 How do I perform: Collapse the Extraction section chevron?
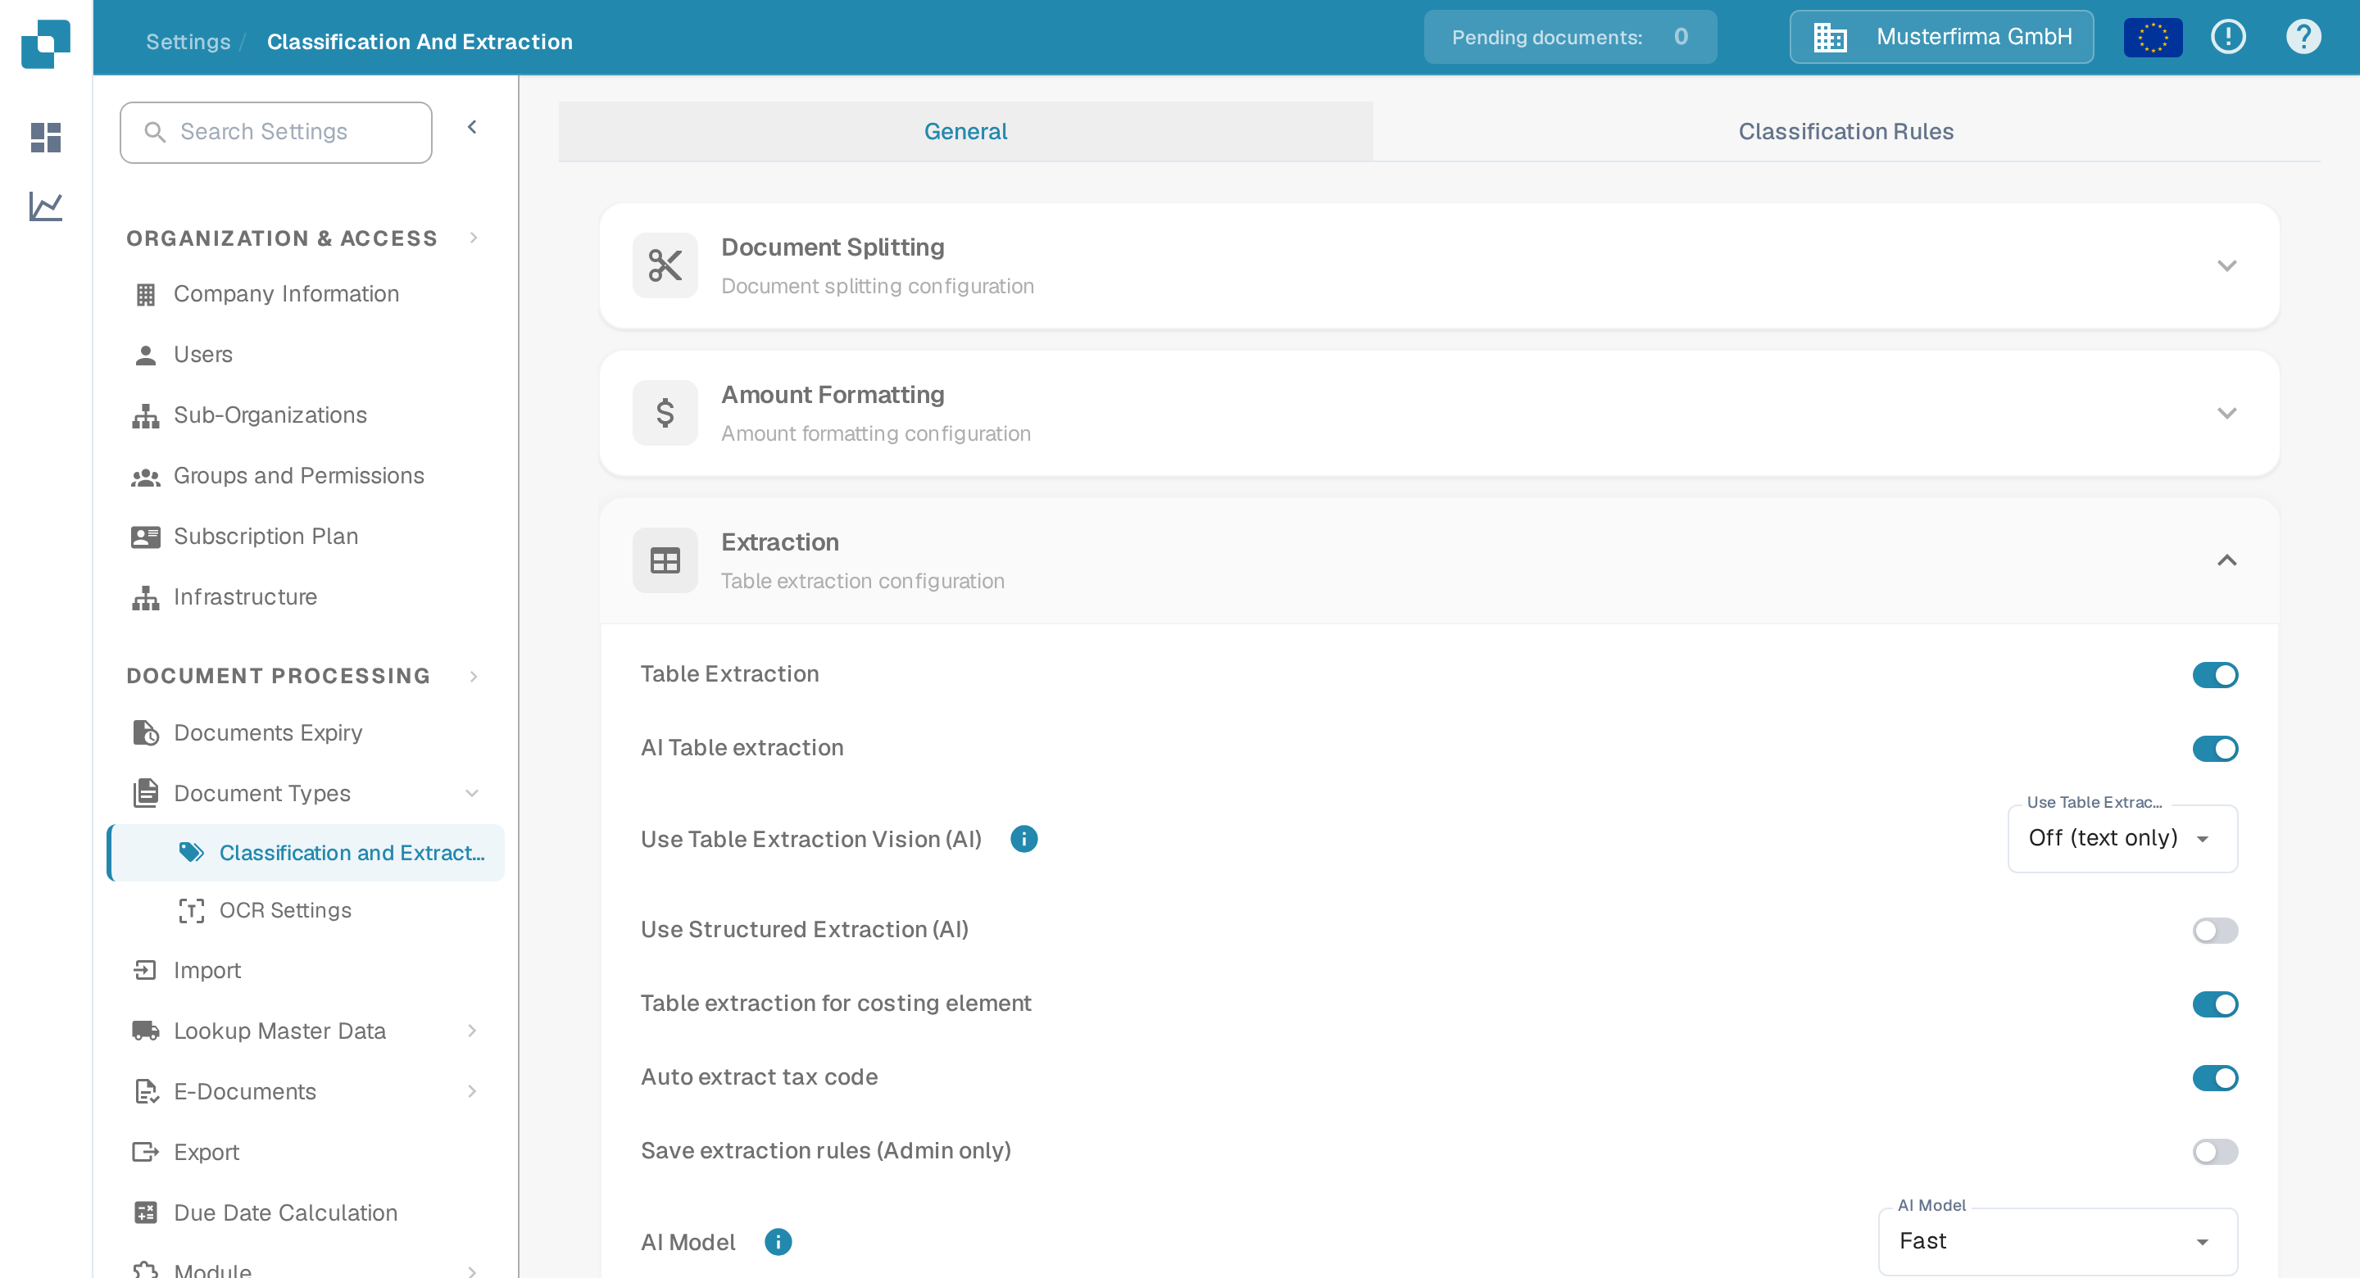click(x=2226, y=560)
